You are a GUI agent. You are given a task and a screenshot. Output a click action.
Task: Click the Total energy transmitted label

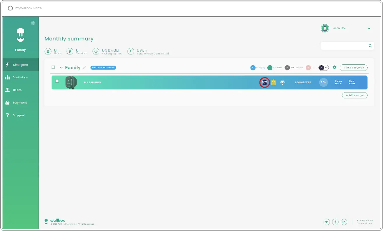(x=153, y=54)
